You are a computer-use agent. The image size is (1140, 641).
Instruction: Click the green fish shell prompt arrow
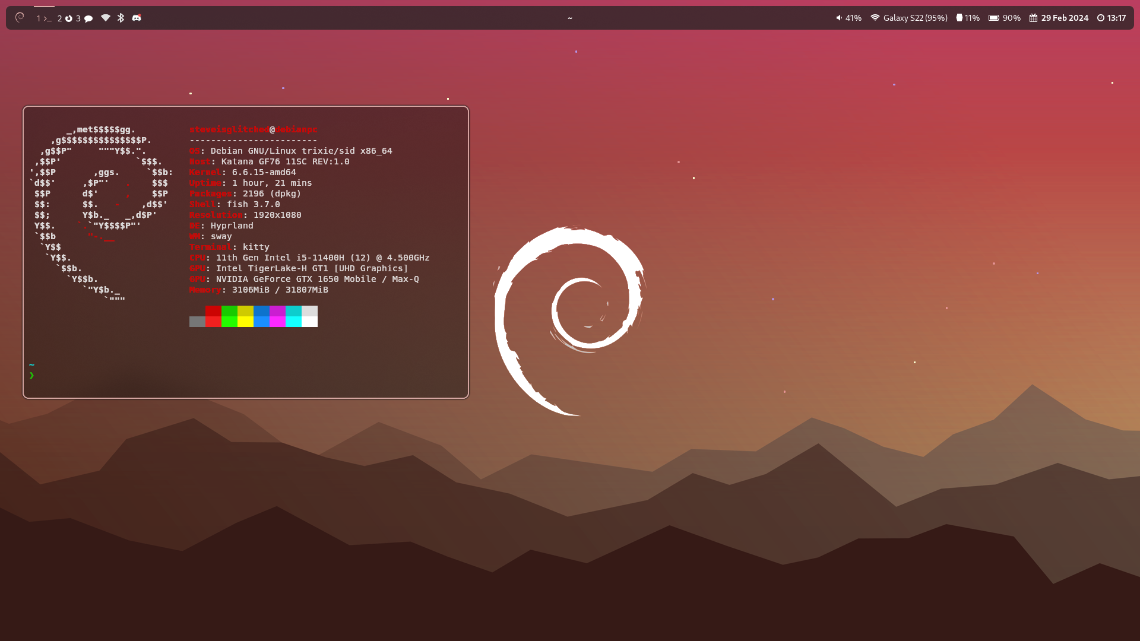coord(31,375)
